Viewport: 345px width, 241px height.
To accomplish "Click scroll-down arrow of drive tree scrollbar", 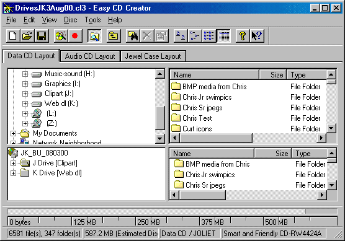I will 160,139.
